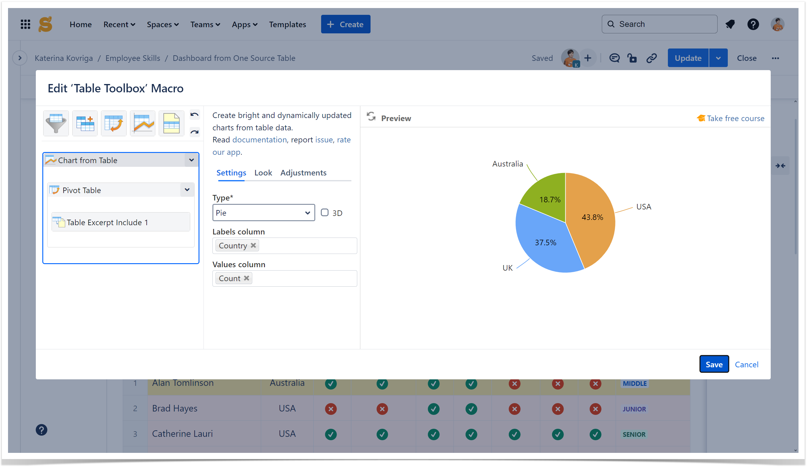Viewport: 809px width, 468px height.
Task: Save the macro settings
Action: tap(714, 364)
